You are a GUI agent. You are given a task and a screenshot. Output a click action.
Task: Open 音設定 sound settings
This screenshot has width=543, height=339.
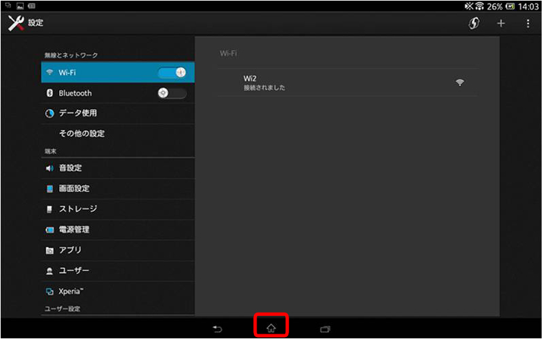(117, 168)
